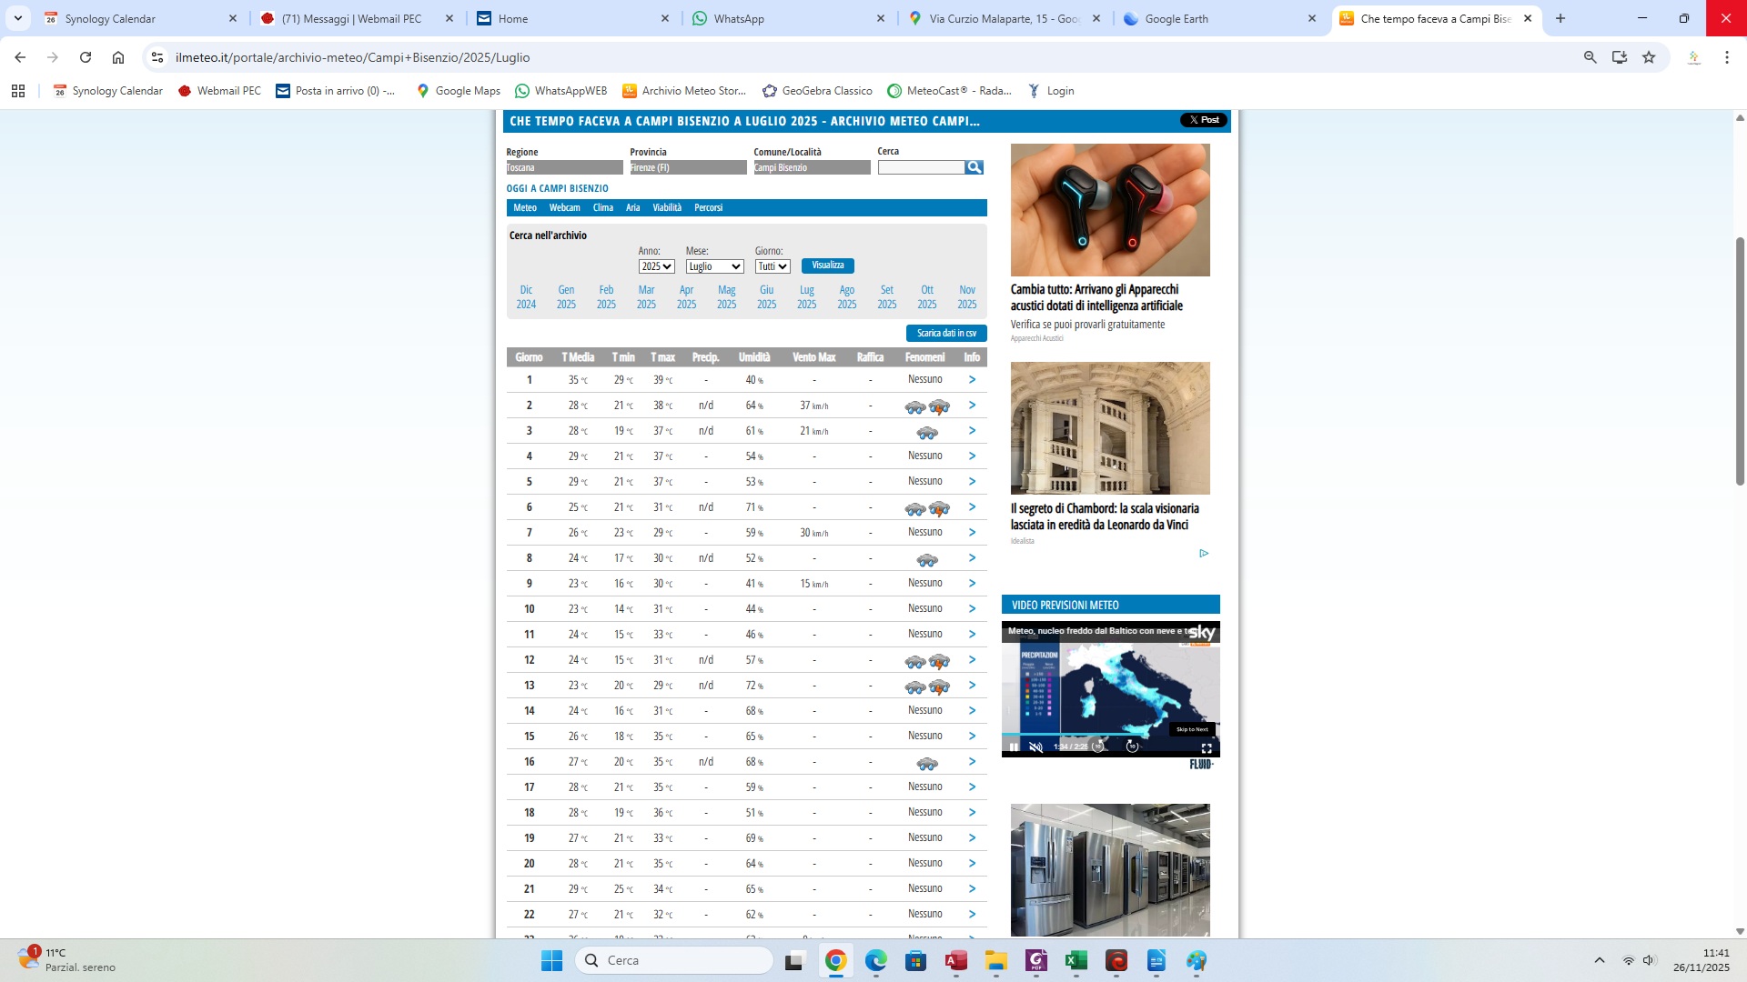
Task: Rewind the video by ten seconds
Action: 1099,747
